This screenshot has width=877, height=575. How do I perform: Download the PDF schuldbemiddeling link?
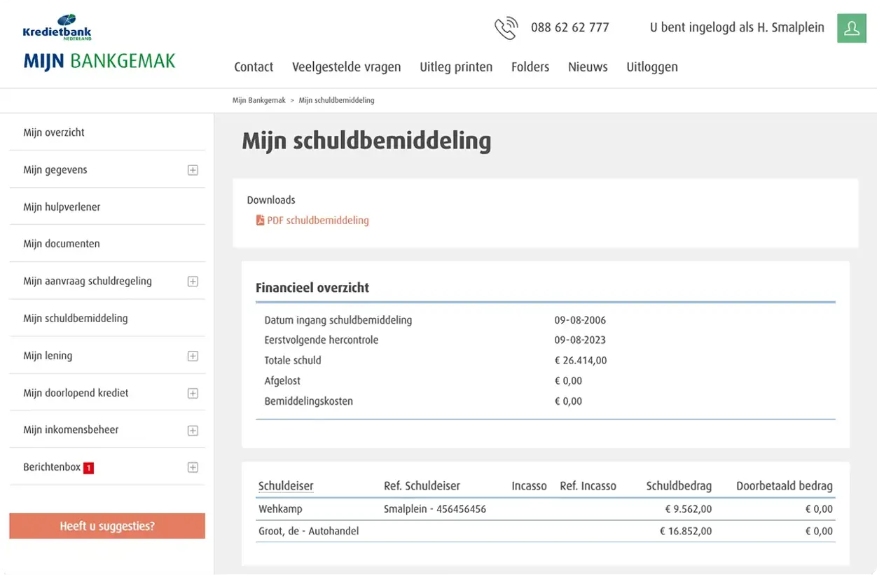[318, 221]
